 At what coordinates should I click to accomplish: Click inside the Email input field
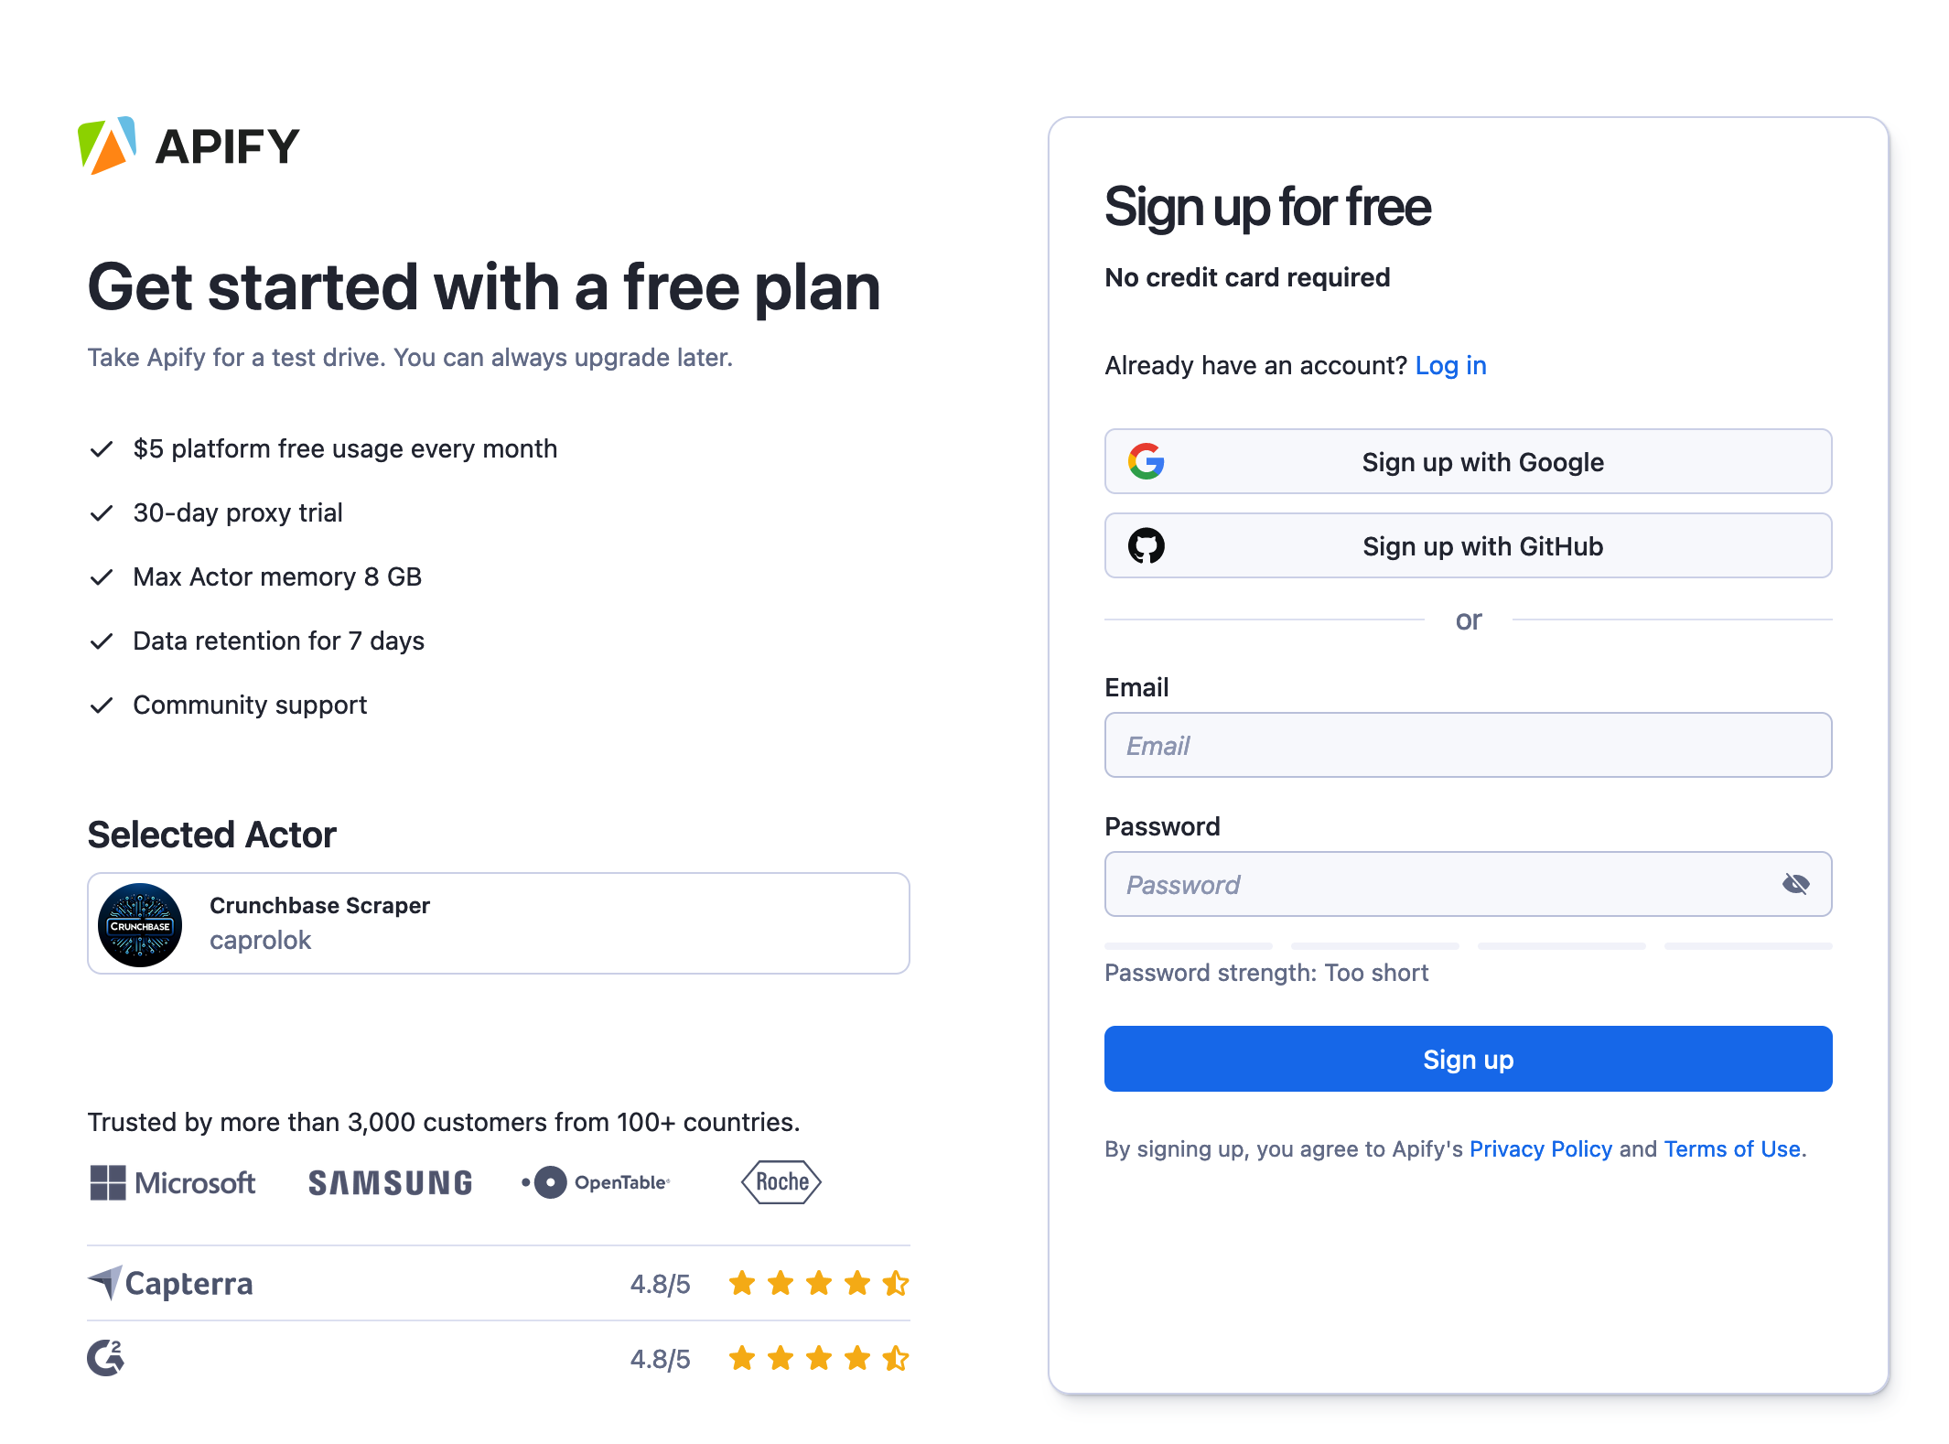(x=1469, y=745)
